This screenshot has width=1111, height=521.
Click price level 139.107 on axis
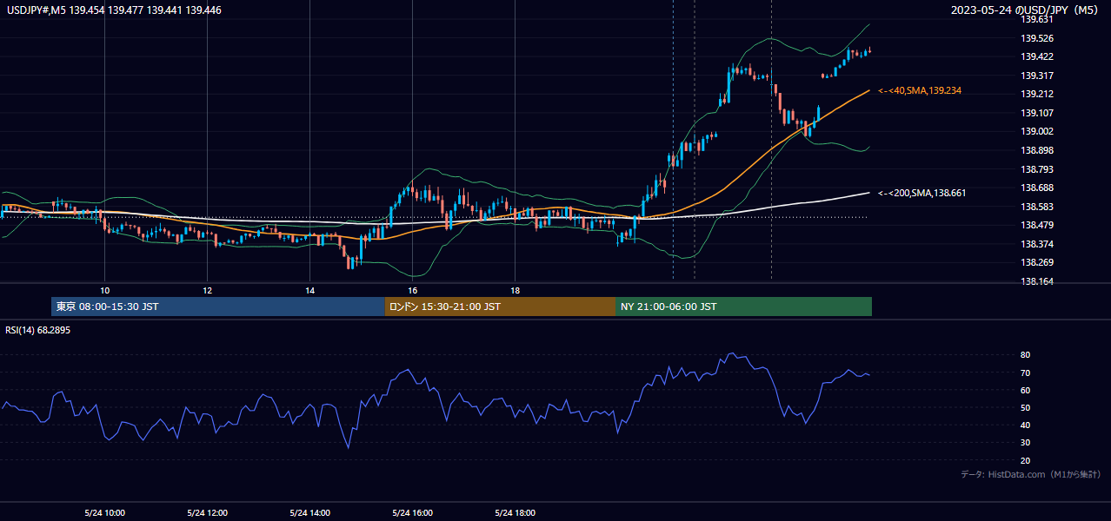click(x=1037, y=113)
